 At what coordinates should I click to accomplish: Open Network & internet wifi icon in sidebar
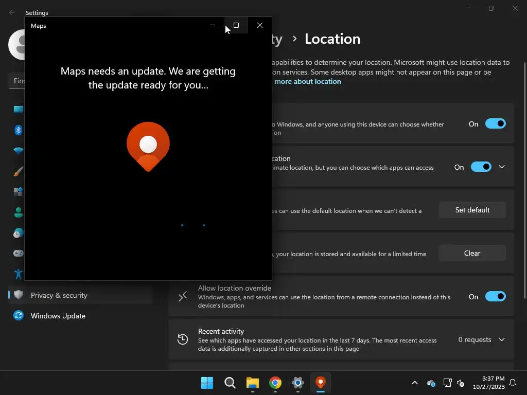click(x=18, y=151)
